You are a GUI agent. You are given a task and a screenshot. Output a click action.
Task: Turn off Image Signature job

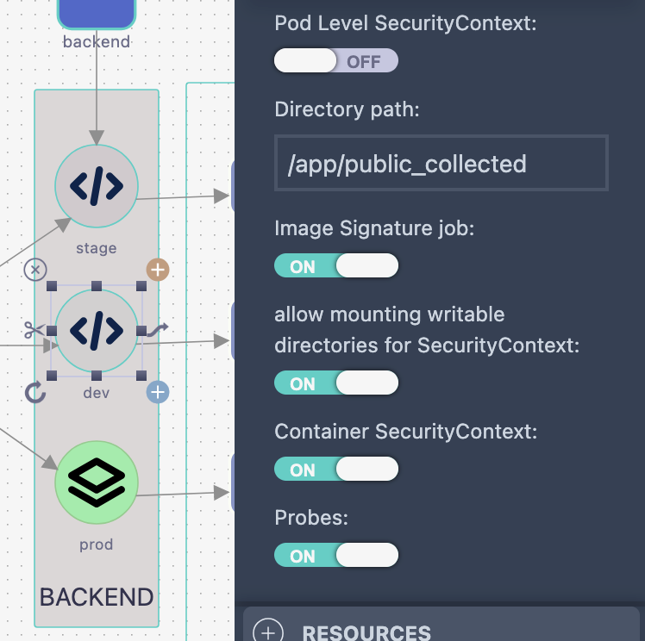pyautogui.click(x=335, y=266)
